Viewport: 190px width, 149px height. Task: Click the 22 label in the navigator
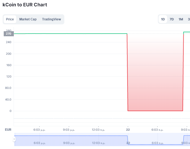tap(128, 143)
